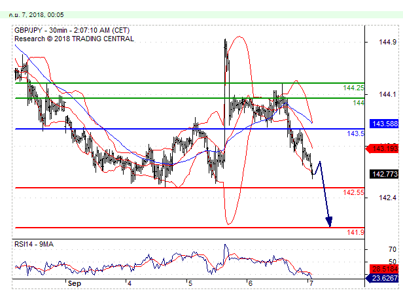Click the red 143.193 price tag
Viewport: 403px width, 297px height.
[382, 148]
